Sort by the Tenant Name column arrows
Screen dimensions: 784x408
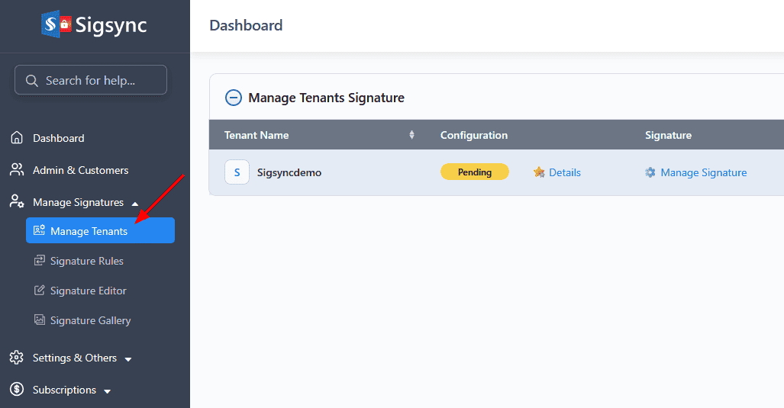[411, 135]
